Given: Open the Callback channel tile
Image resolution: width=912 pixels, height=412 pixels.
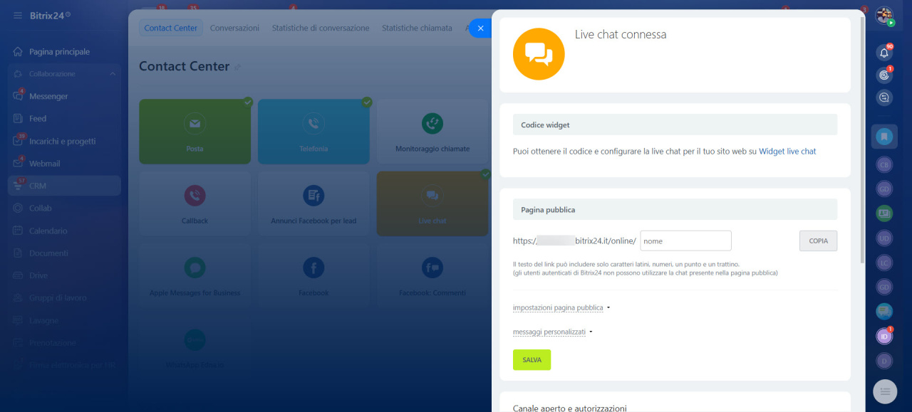Looking at the screenshot, I should click(x=195, y=204).
